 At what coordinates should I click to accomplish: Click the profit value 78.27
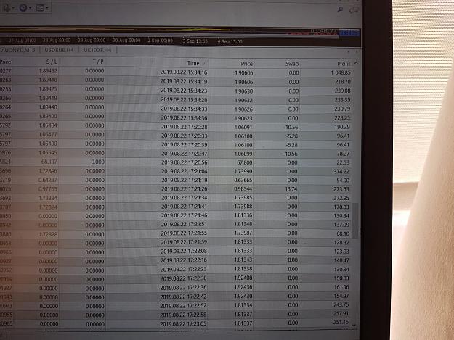(x=343, y=154)
